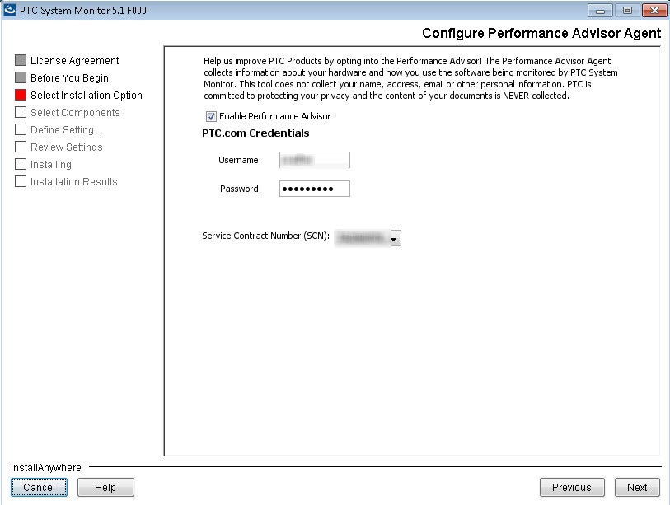Click the gray square beside License Agreement
670x505 pixels.
21,60
